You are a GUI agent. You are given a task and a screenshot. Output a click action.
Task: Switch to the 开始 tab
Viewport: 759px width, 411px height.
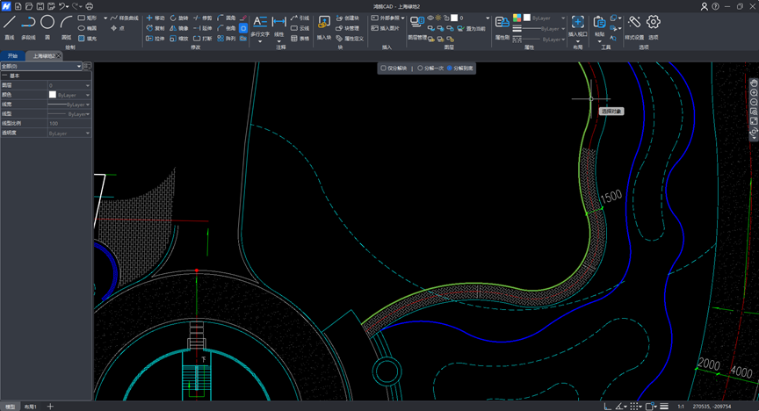12,55
